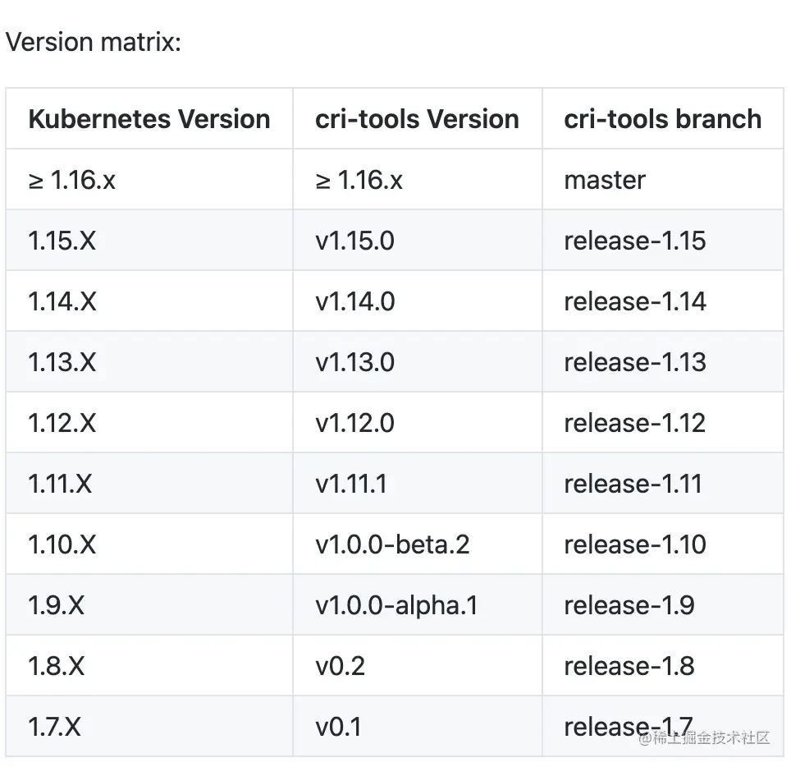The image size is (791, 767).
Task: Select the 1.7.X Kubernetes version cell
Action: click(54, 727)
